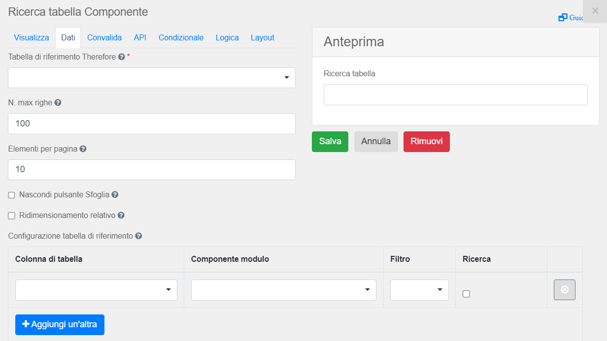Open Tabella di riferimento Therefore dropdown
Viewport: 607px width, 341px height.
(152, 78)
